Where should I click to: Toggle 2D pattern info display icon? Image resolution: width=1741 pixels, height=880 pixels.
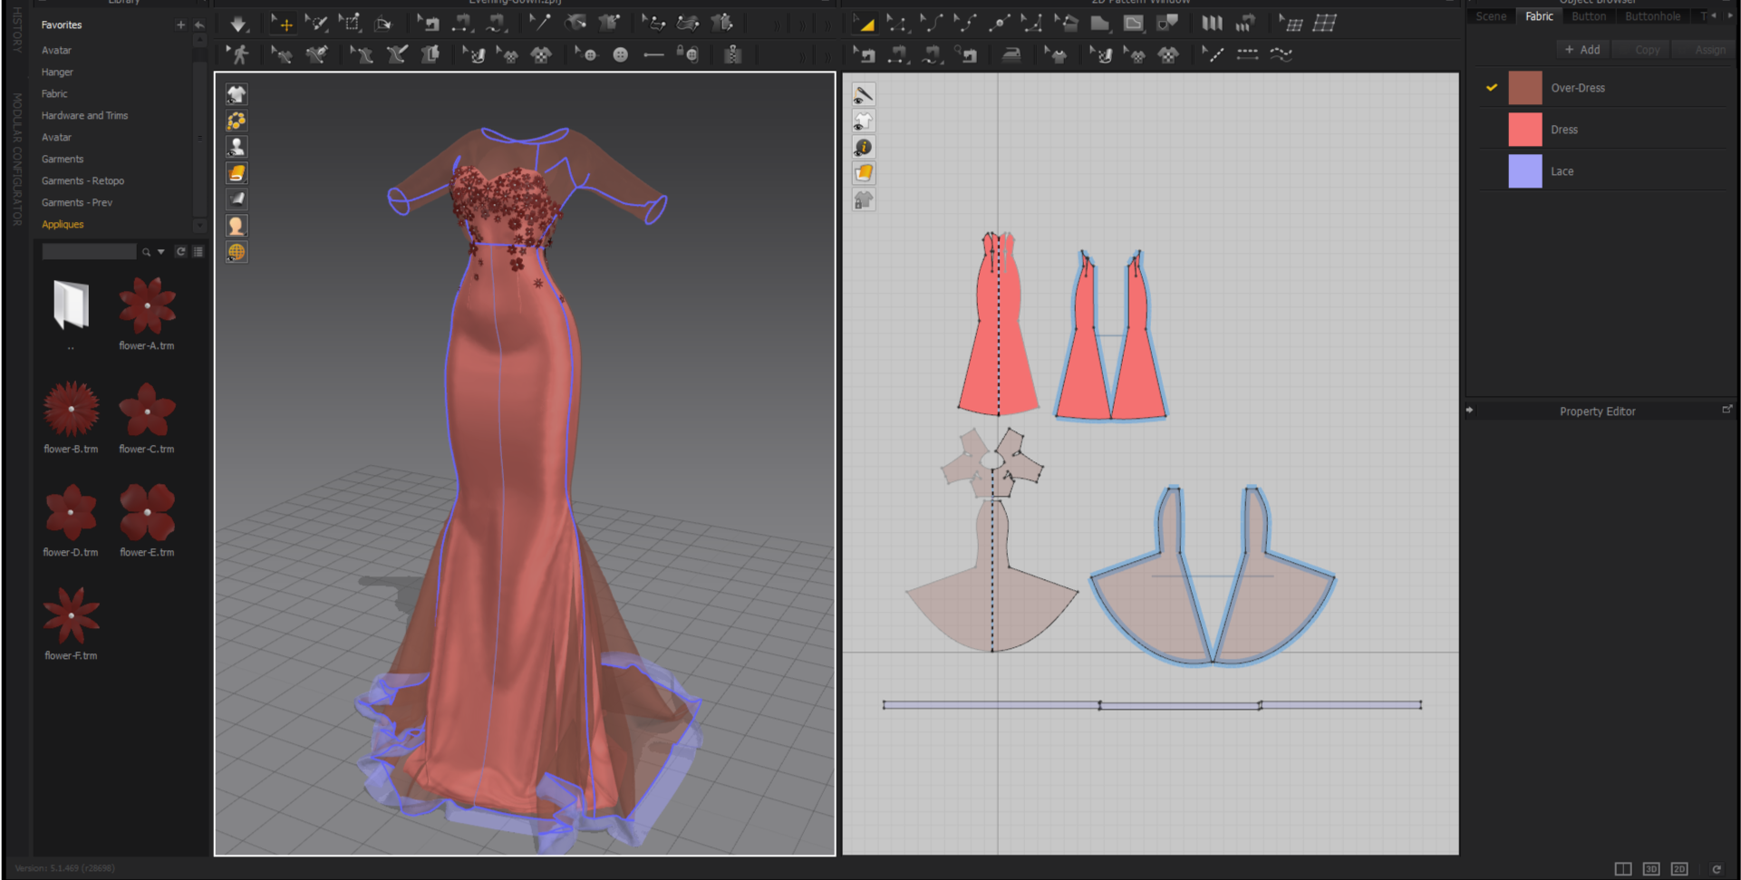[864, 147]
